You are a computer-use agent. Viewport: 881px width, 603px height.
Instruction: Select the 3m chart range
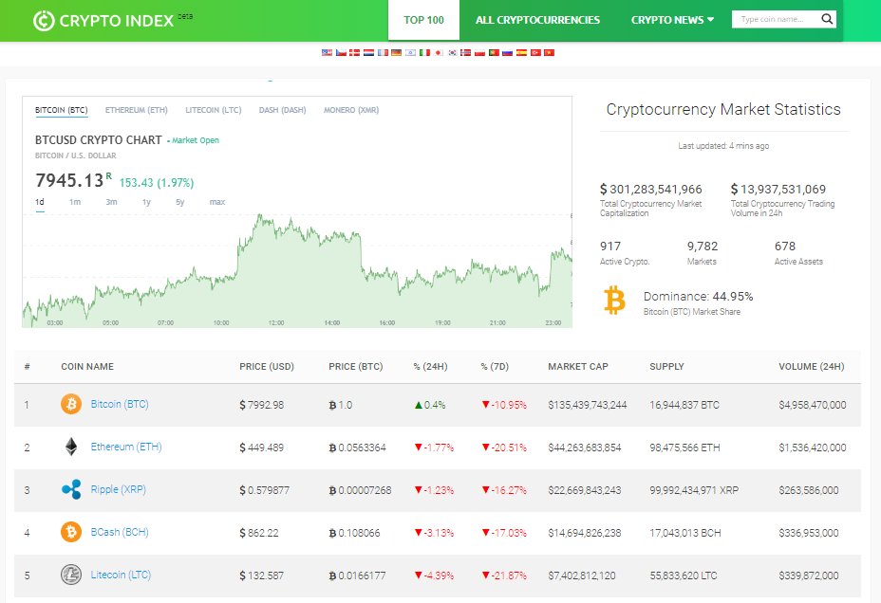pyautogui.click(x=111, y=202)
